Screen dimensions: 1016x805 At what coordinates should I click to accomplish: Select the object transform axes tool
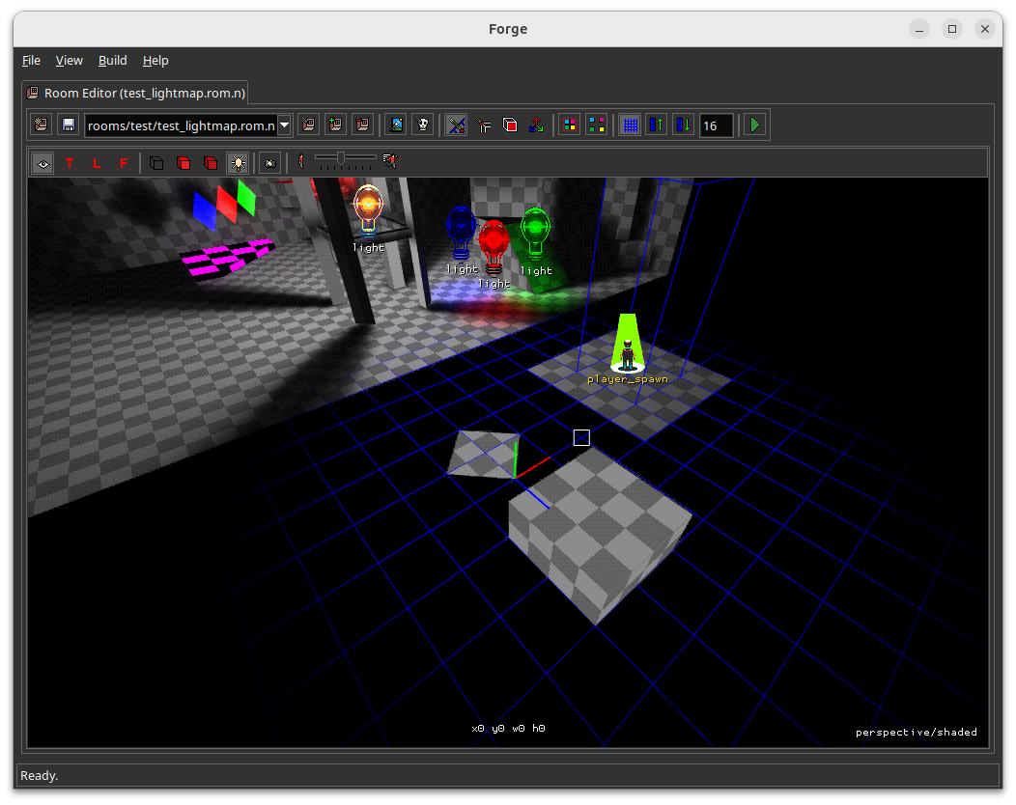pos(537,125)
